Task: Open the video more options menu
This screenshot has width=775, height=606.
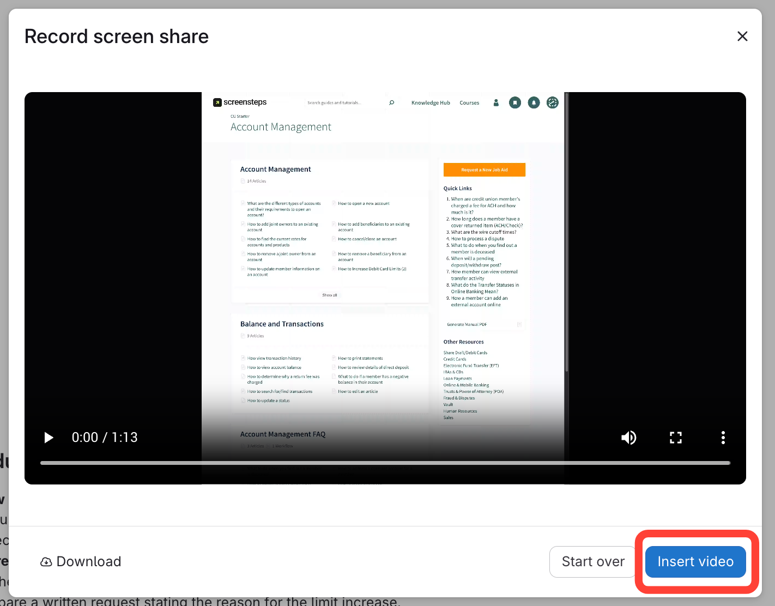Action: coord(723,438)
